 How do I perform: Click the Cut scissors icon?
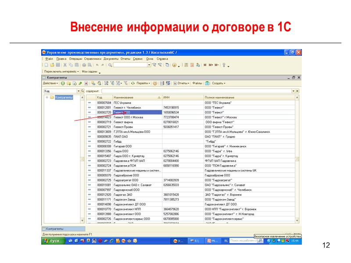(65, 65)
